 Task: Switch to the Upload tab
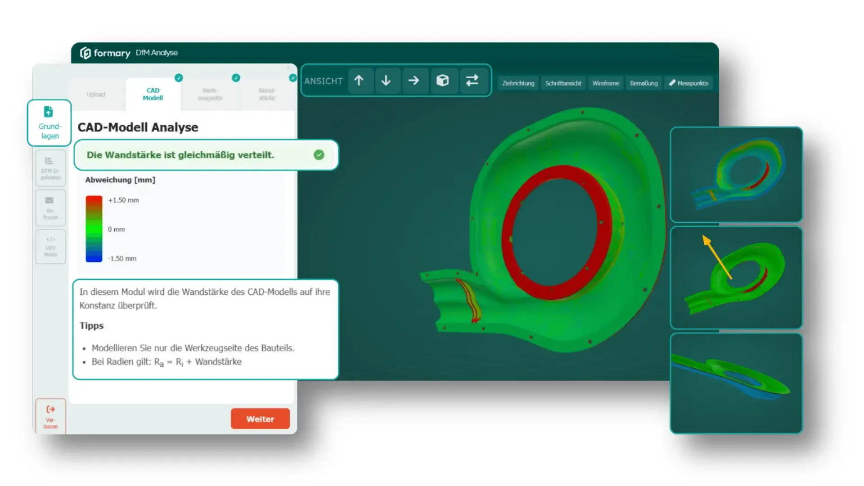[x=96, y=94]
